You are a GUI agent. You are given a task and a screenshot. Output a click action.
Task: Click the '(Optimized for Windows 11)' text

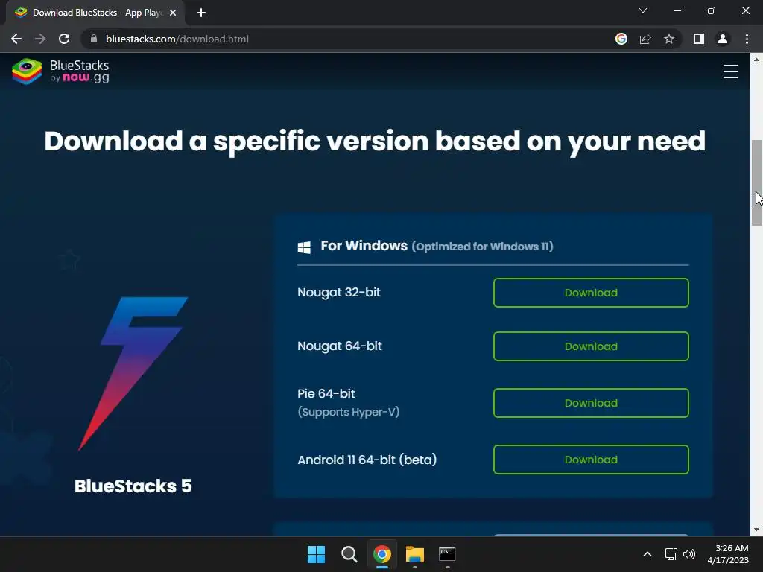tap(482, 247)
